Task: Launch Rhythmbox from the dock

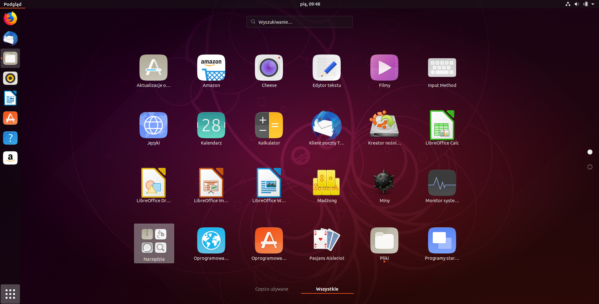Action: [10, 78]
